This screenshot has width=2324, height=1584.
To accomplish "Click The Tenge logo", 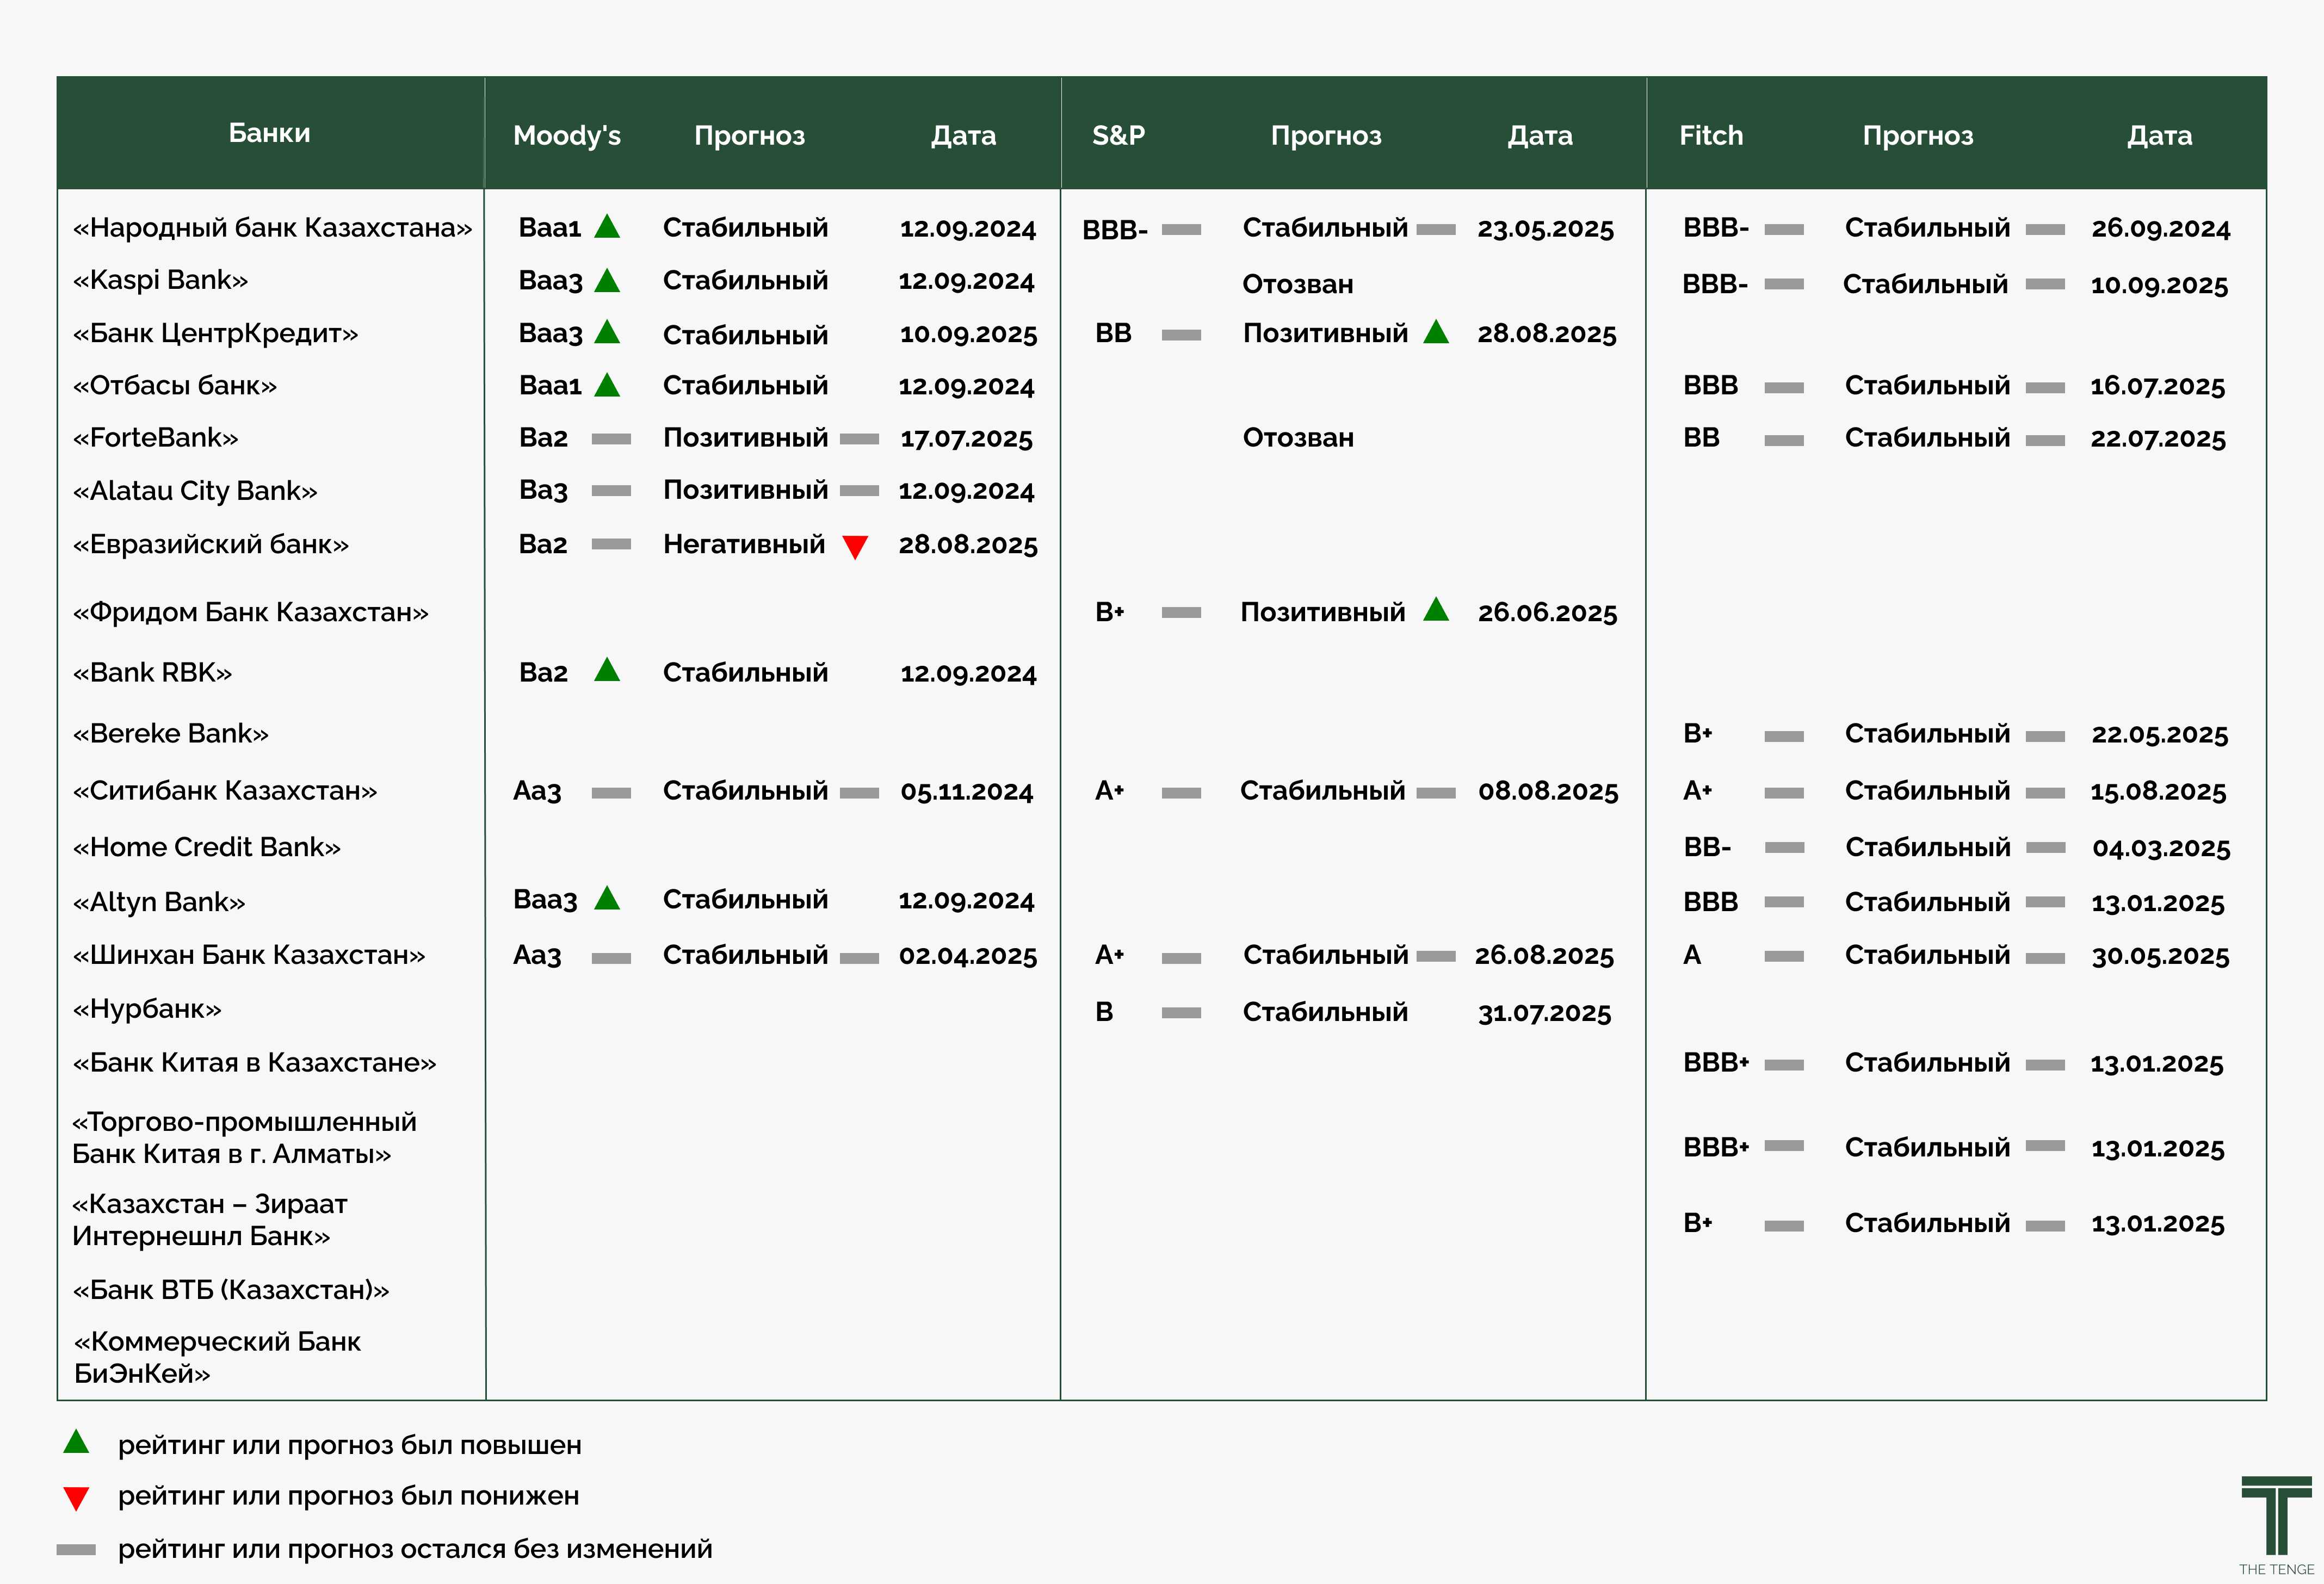I will pyautogui.click(x=2277, y=1526).
